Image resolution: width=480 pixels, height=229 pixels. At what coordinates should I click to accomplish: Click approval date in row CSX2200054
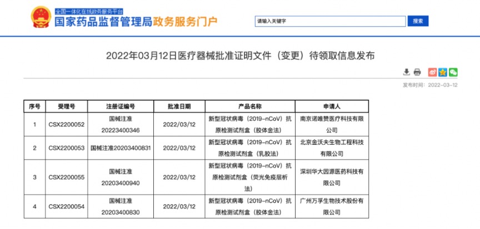(x=179, y=206)
